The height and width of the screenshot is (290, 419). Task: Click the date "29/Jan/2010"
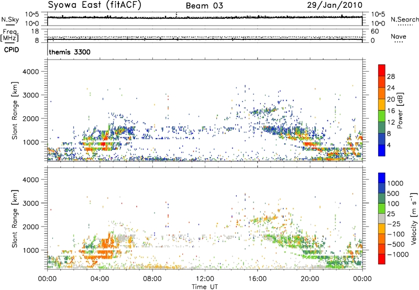[335, 5]
